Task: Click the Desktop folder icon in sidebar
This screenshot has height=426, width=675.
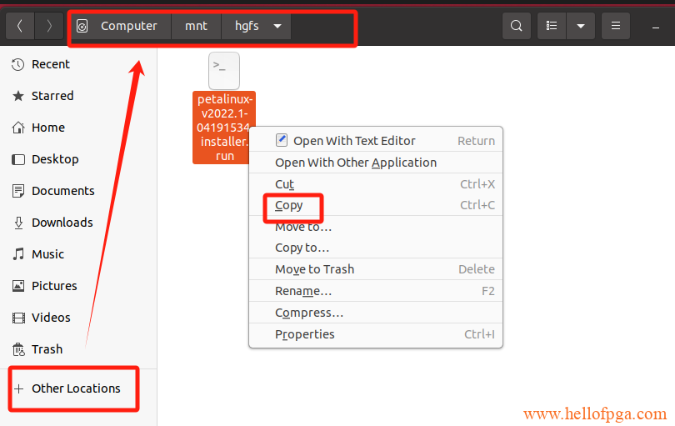Action: tap(18, 159)
